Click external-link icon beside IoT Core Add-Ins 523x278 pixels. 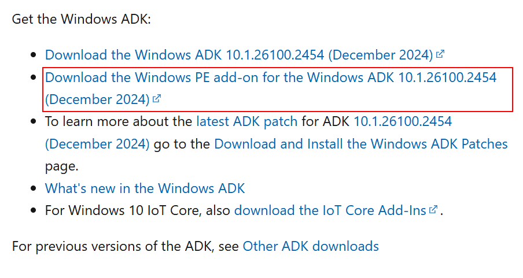433,210
